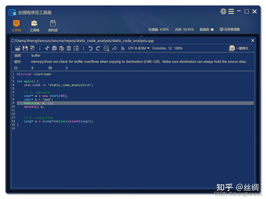Cut selected code with scissors icon
266x199 pixels.
click(47, 48)
